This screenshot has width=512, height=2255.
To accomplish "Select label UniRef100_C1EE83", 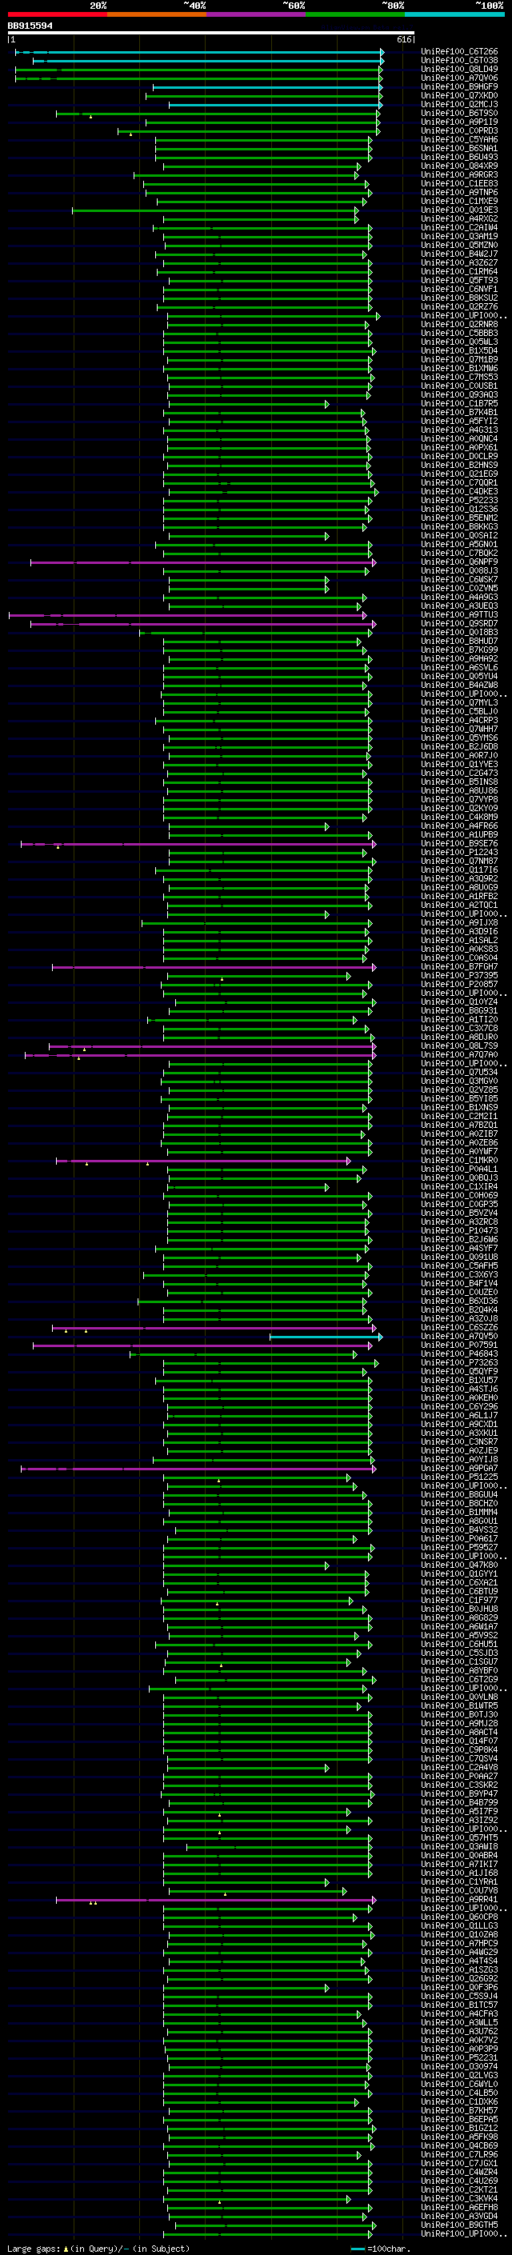I will point(459,183).
